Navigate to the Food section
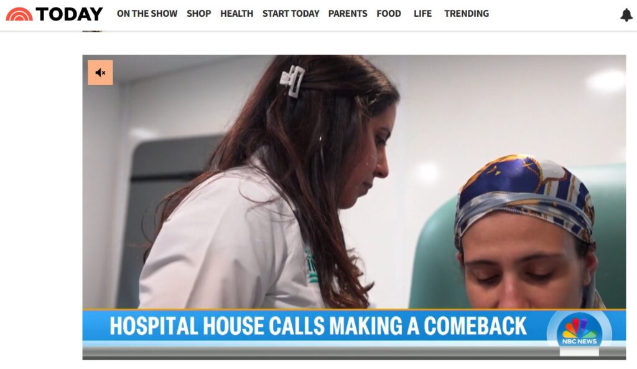 (389, 14)
